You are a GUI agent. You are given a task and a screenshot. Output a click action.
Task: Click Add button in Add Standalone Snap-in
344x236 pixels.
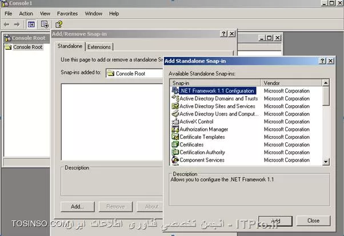[275, 221]
